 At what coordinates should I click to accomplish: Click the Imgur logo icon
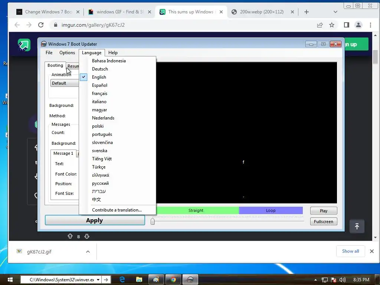coord(24,45)
